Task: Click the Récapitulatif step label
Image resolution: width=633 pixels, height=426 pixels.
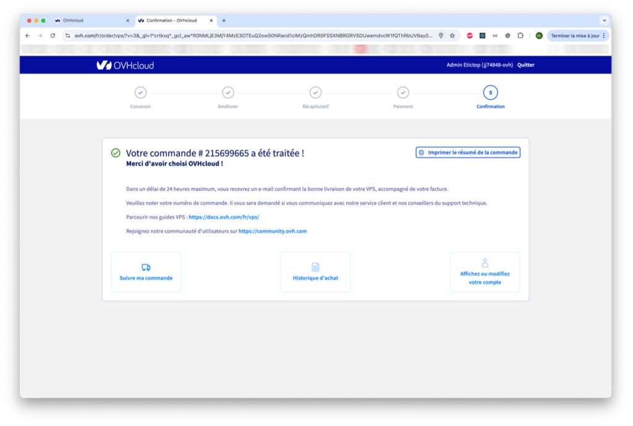Action: pyautogui.click(x=316, y=106)
